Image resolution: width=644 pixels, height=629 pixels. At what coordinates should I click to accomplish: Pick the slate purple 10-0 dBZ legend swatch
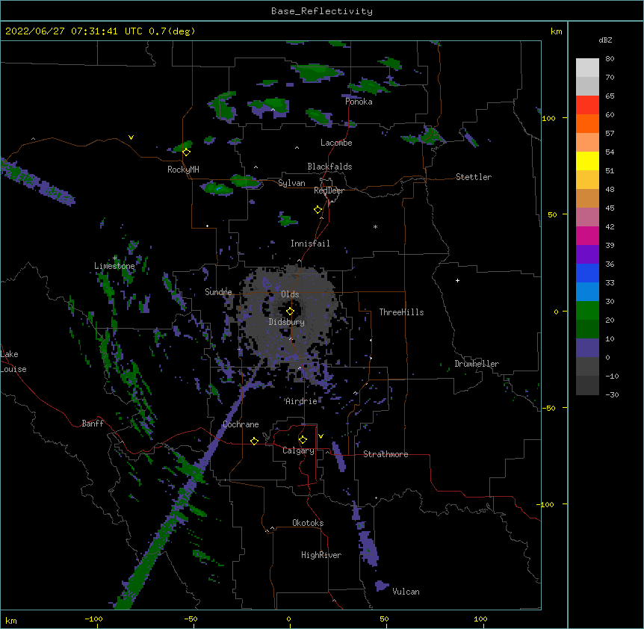point(587,348)
